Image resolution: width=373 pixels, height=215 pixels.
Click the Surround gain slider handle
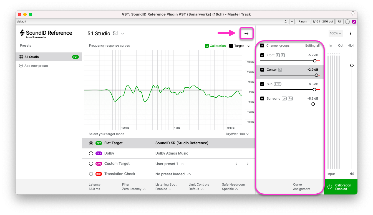(313, 104)
